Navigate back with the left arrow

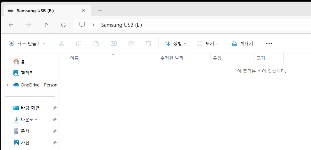tap(11, 25)
